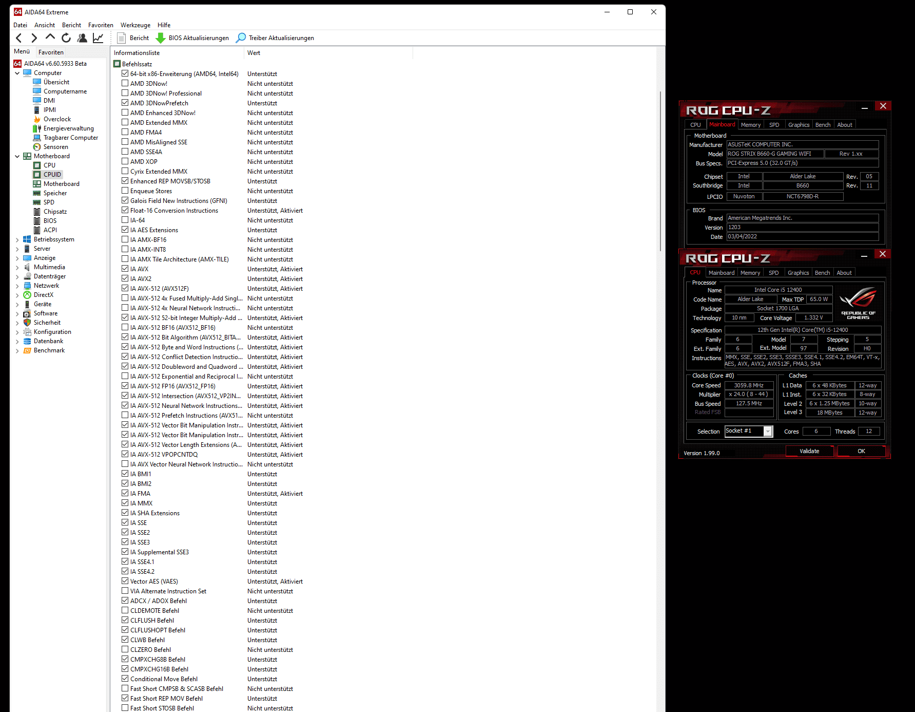Open the Socket #1 selection dropdown
915x712 pixels.
[x=768, y=432]
